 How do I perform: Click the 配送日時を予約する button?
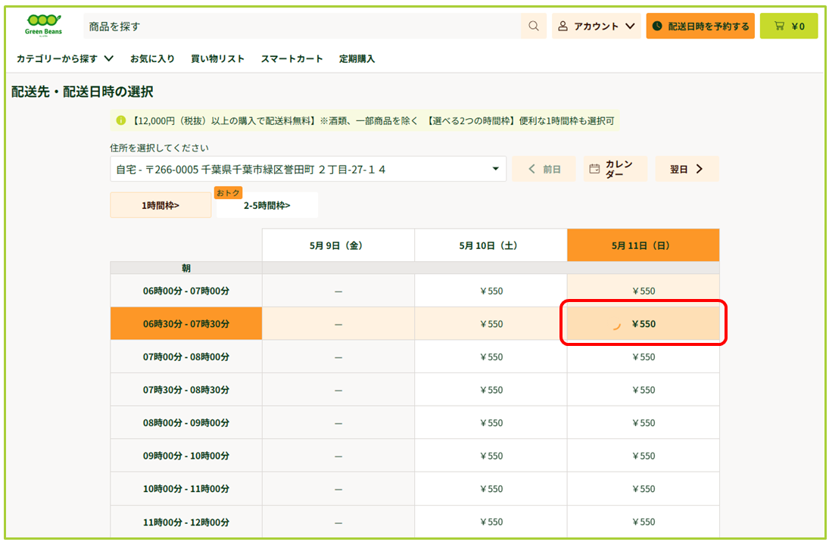tap(700, 25)
